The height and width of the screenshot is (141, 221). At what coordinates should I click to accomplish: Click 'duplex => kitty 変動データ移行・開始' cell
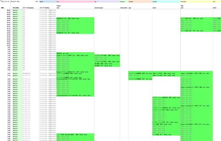pyautogui.click(x=196, y=73)
